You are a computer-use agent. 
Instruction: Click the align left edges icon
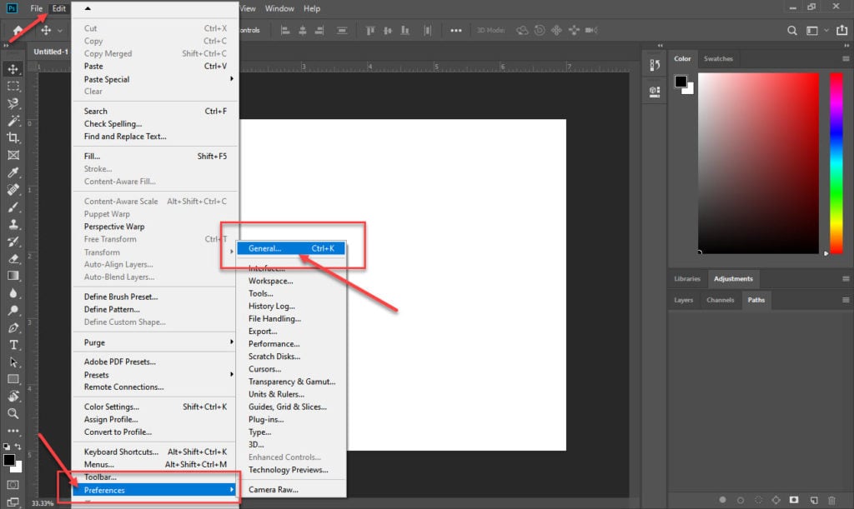pyautogui.click(x=285, y=31)
